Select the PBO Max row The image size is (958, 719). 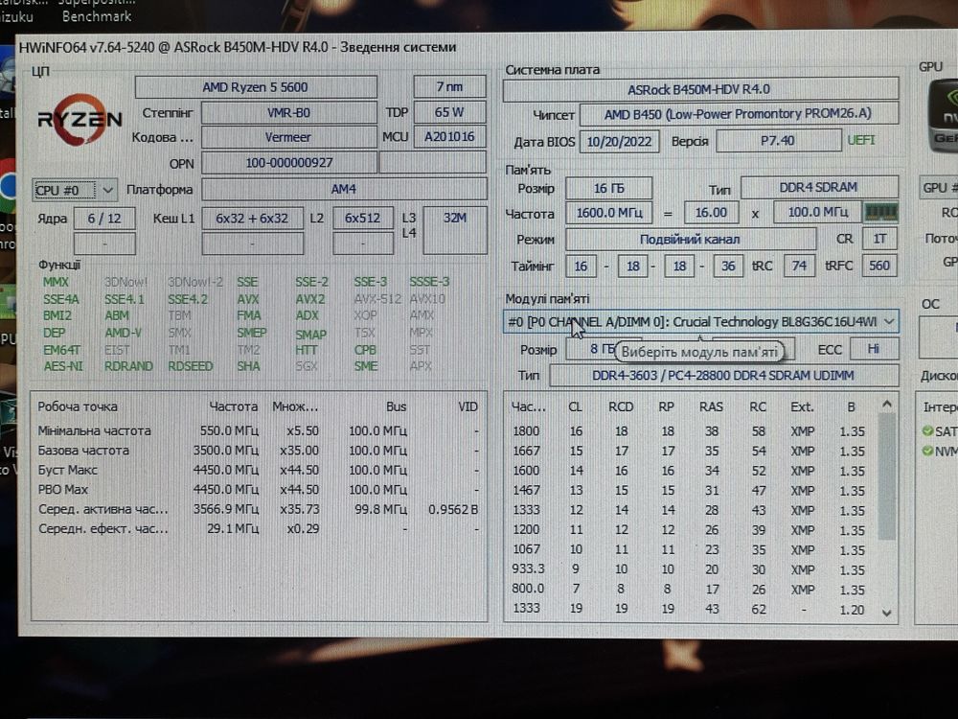[258, 490]
